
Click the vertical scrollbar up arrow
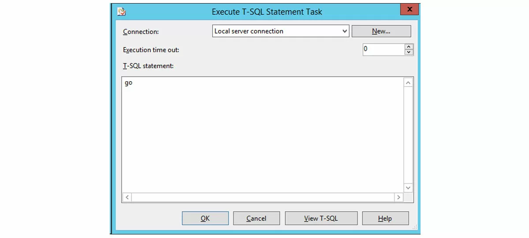[x=408, y=83]
